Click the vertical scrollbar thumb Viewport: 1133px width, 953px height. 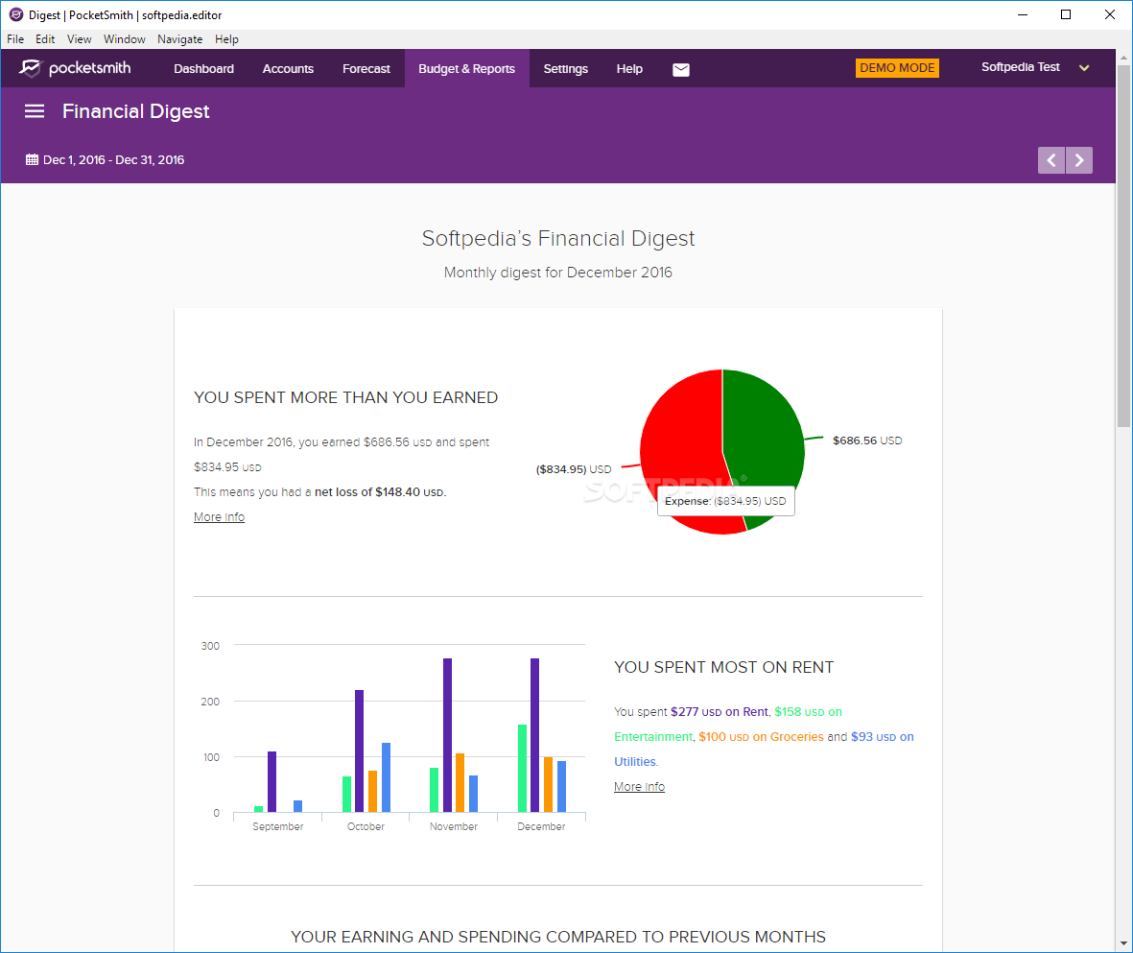point(1123,246)
